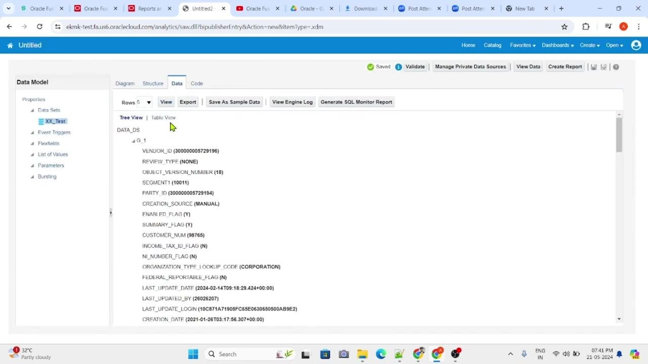Collapse the Data Sets tree node
Image resolution: width=648 pixels, height=364 pixels.
pos(32,110)
